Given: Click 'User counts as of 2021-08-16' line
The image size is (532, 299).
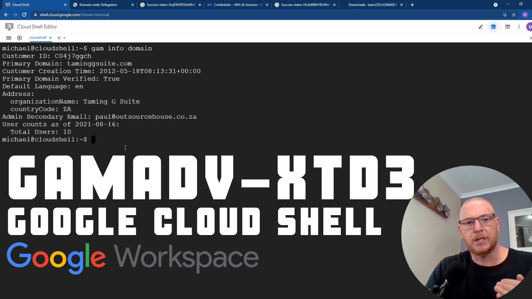Looking at the screenshot, I should [61, 124].
